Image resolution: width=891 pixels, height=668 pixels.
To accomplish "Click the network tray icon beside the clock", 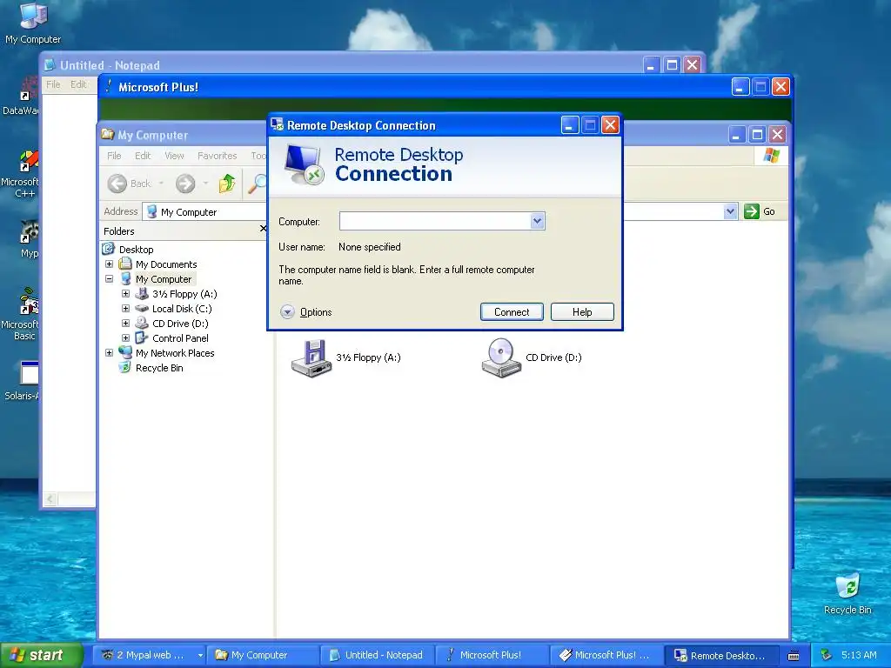I will point(827,655).
